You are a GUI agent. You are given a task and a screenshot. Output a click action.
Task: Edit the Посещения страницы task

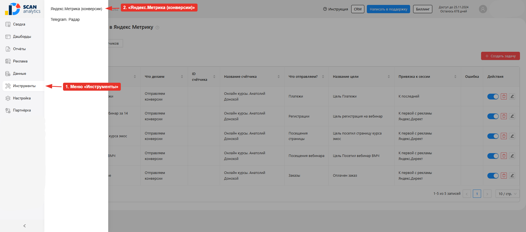(x=512, y=136)
